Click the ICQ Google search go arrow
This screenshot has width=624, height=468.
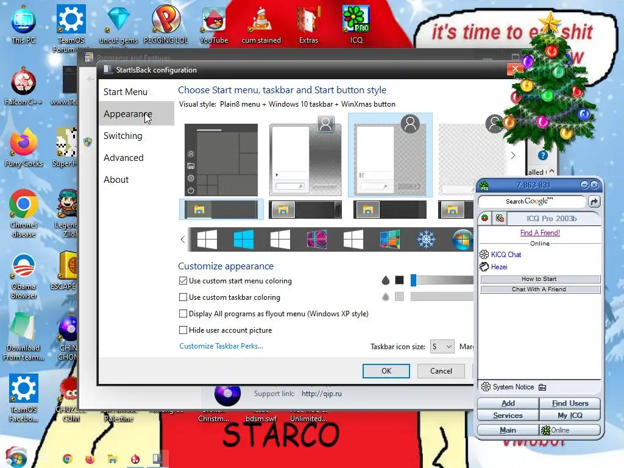(x=594, y=202)
